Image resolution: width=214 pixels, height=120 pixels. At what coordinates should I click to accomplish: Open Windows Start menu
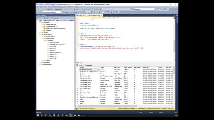point(38,115)
